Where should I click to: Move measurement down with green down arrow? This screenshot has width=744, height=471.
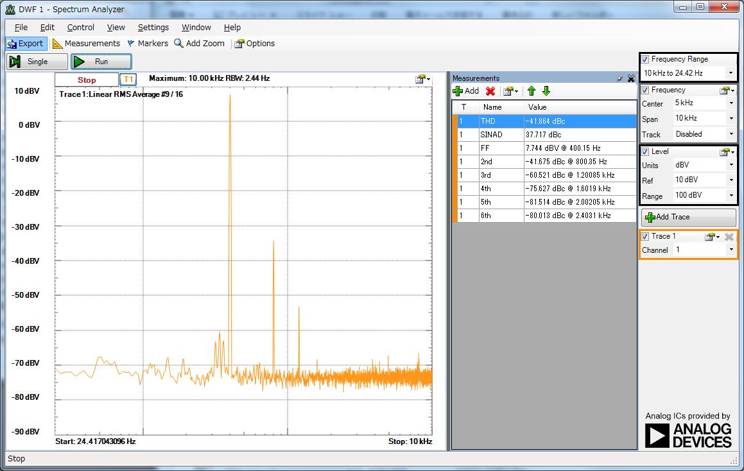click(546, 91)
